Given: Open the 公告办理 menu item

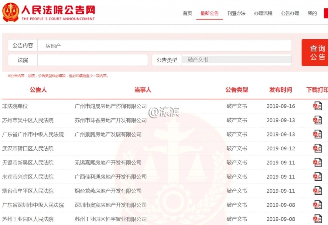Looking at the screenshot, I should (x=290, y=13).
